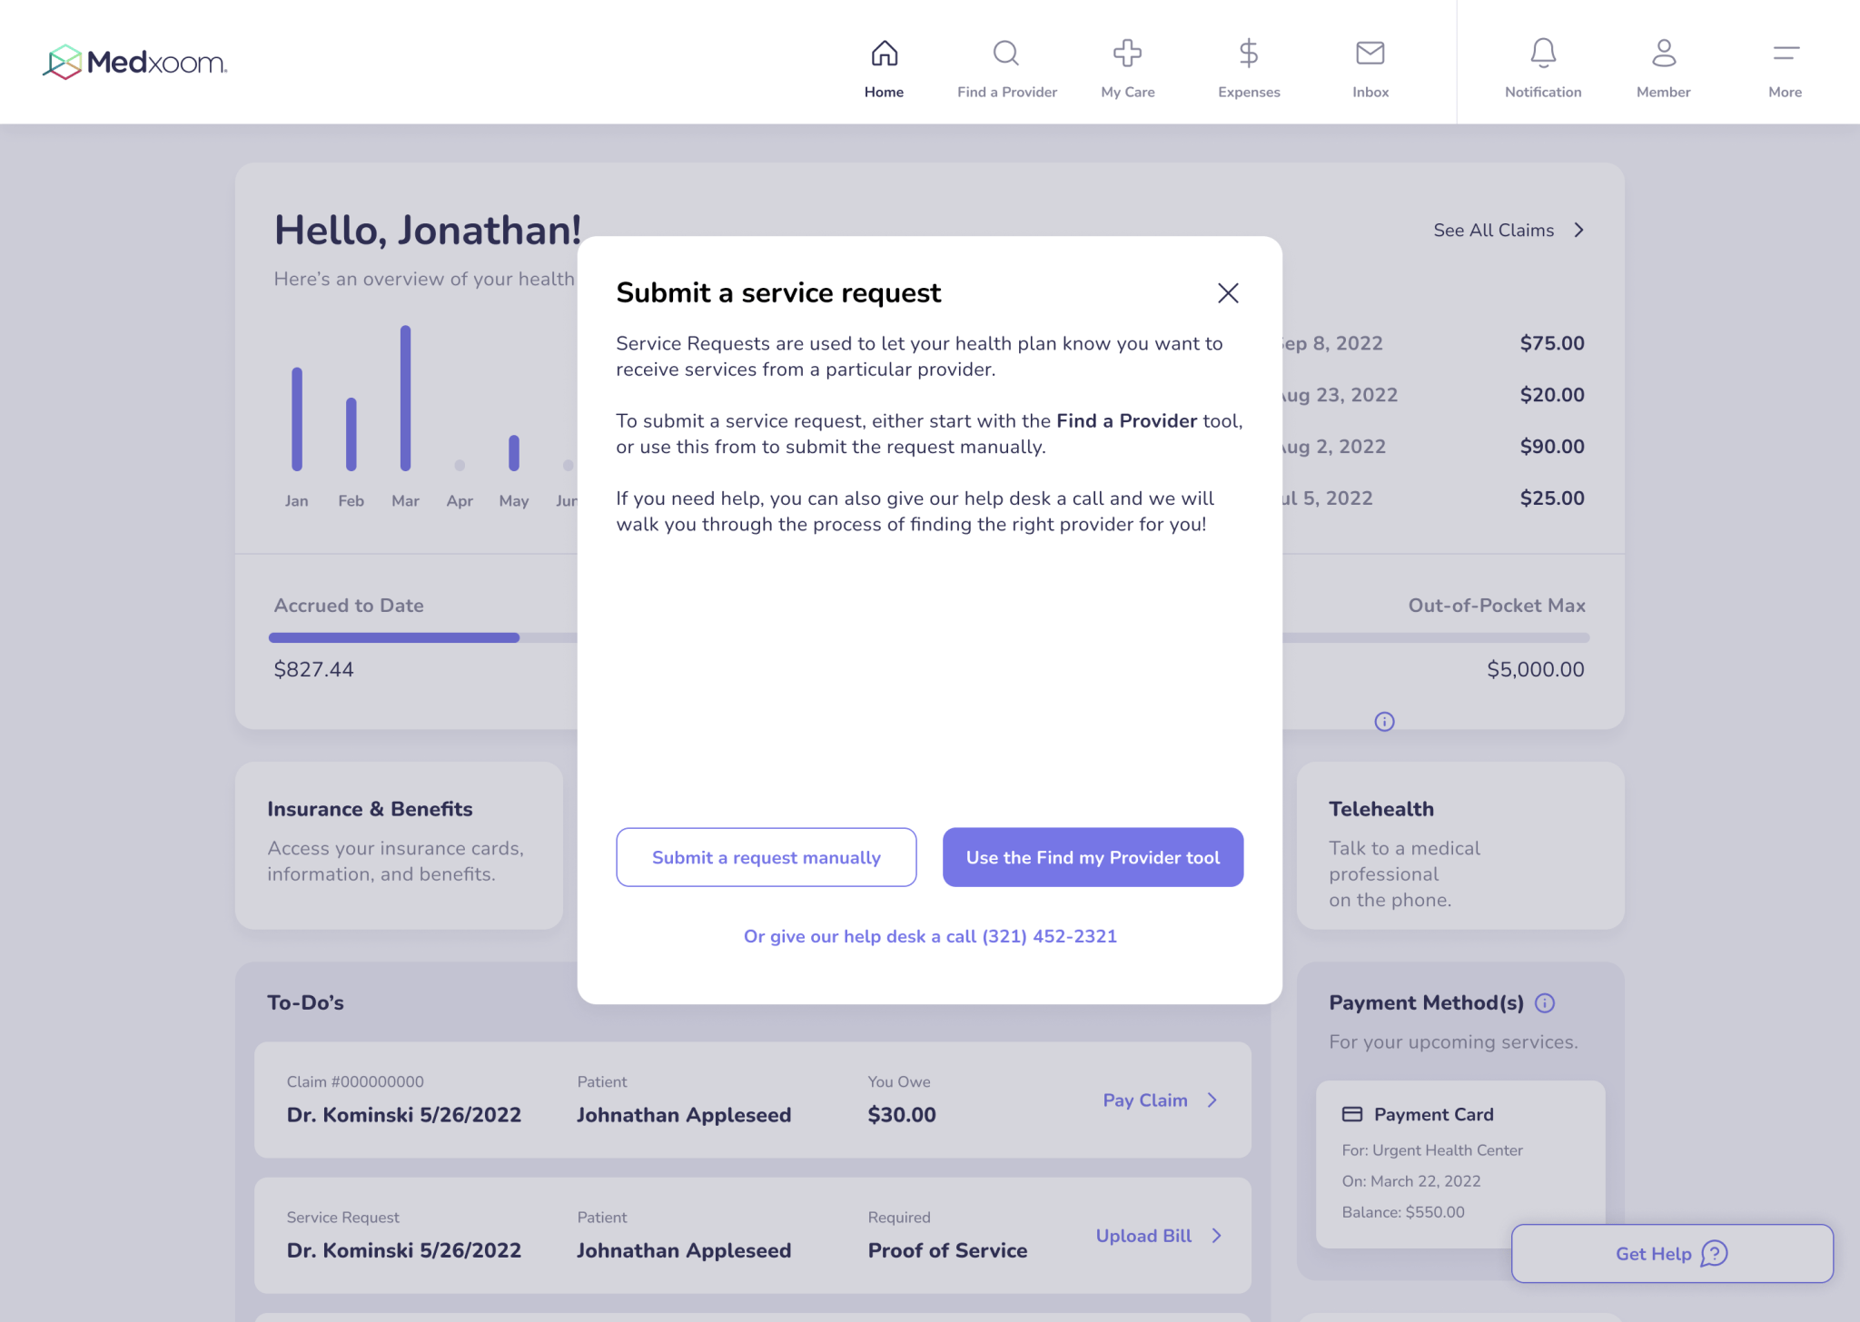Click the My Care menu label
This screenshot has height=1322, width=1860.
point(1127,93)
